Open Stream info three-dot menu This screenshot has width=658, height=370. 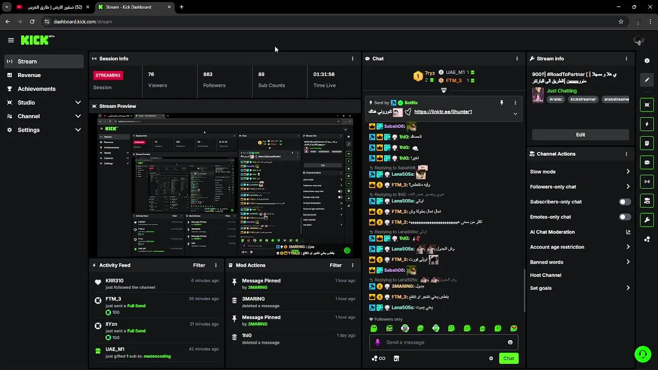(626, 59)
